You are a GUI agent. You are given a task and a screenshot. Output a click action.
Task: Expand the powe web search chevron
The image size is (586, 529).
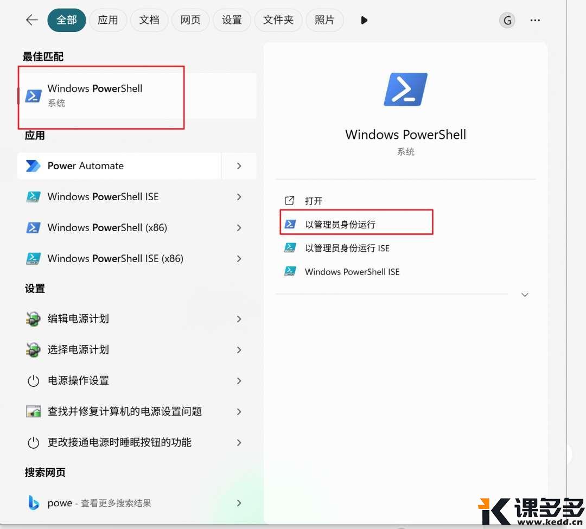click(x=239, y=503)
